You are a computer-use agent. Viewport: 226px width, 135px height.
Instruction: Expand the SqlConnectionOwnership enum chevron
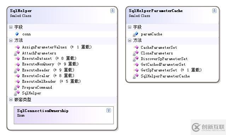click(109, 110)
